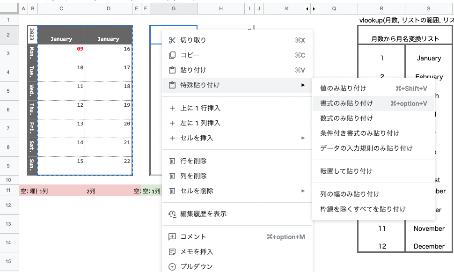Select 左に1列挿入 menu entry

click(x=237, y=123)
